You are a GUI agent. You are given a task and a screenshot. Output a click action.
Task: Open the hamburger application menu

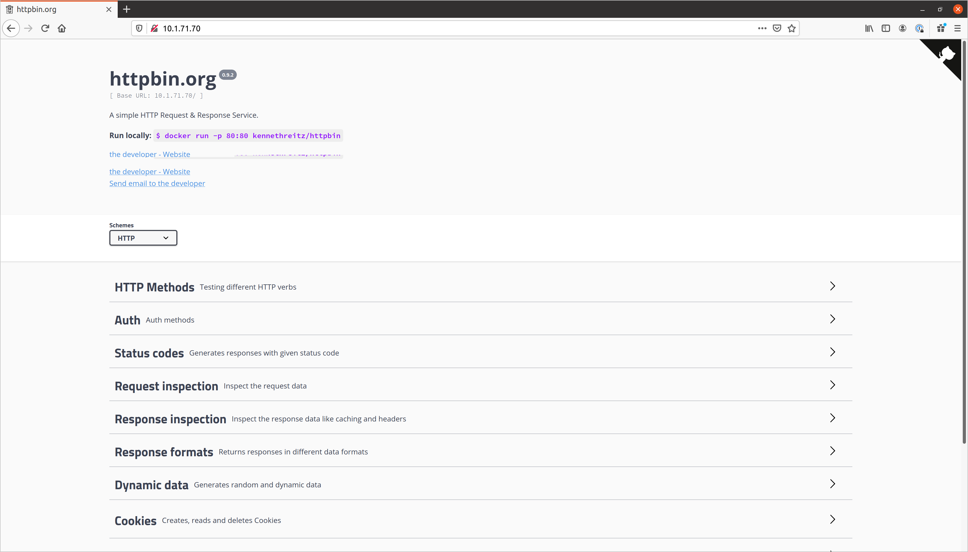coord(957,29)
